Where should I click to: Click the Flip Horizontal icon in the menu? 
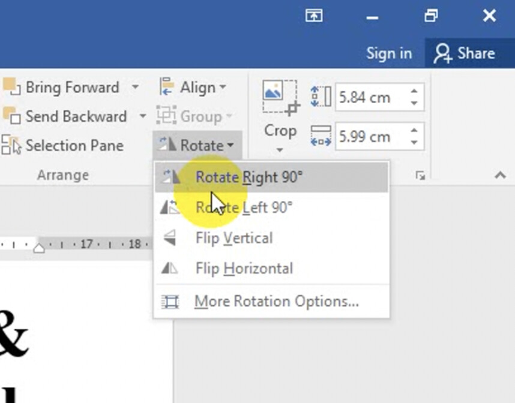point(169,269)
